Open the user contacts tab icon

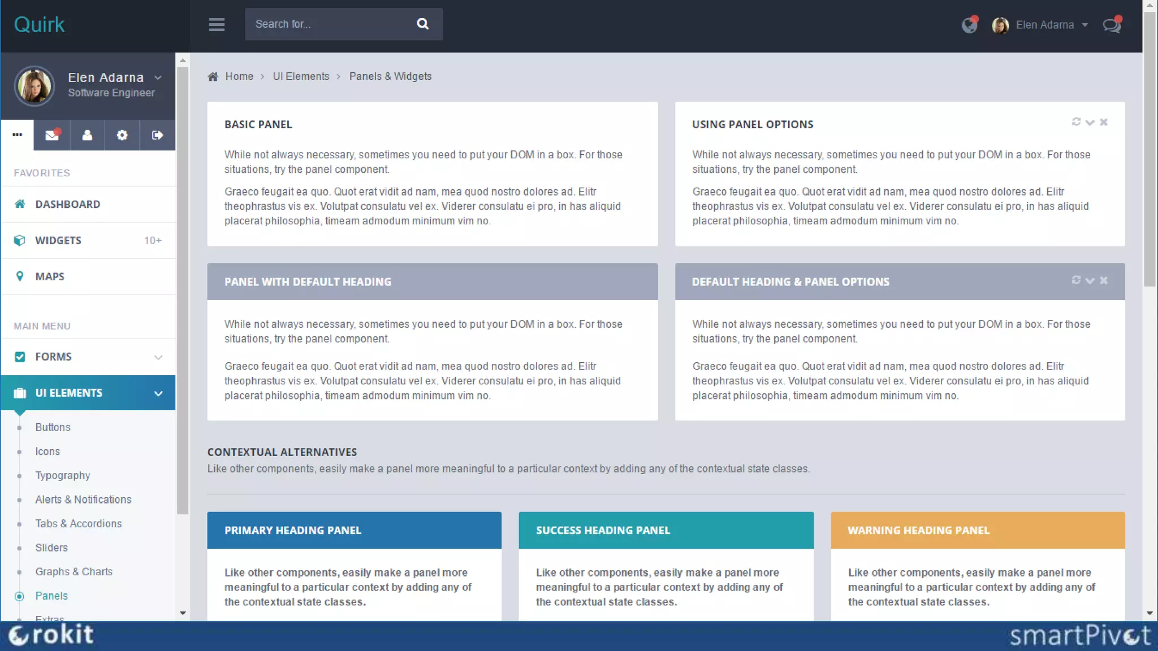point(87,135)
